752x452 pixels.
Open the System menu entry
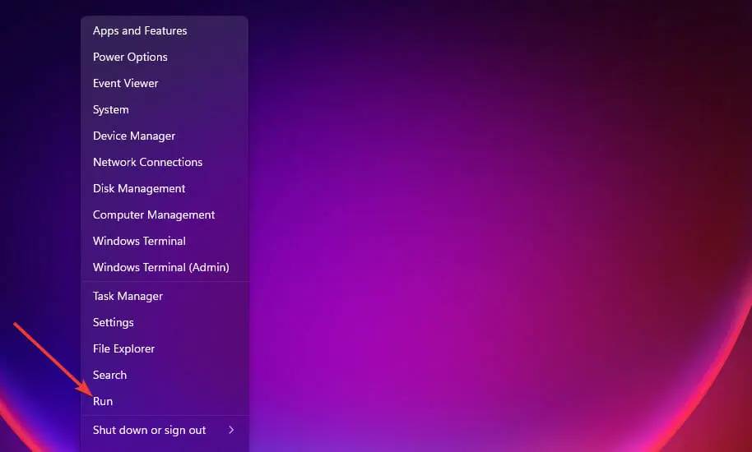(x=111, y=109)
